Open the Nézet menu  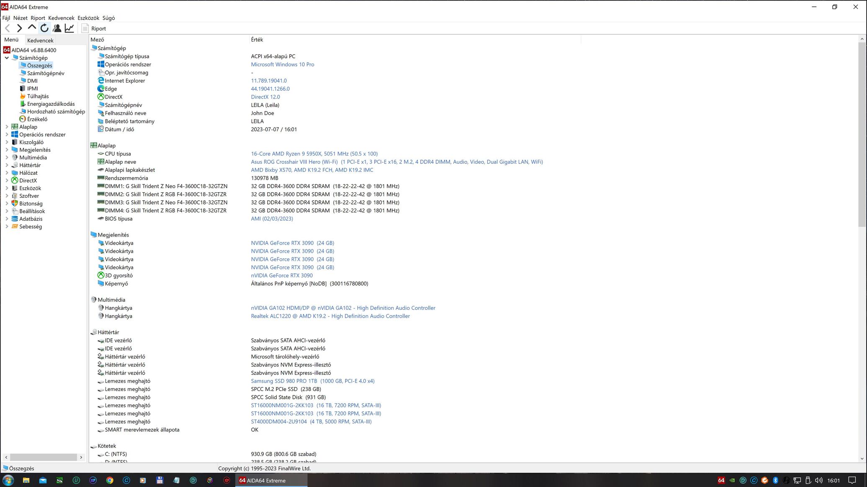click(x=20, y=18)
